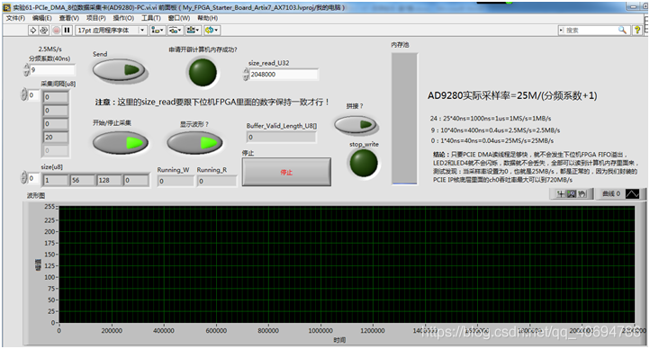This screenshot has height=349, width=650.
Task: Click the size_read_U32 field showing 2048000
Action: [x=284, y=74]
